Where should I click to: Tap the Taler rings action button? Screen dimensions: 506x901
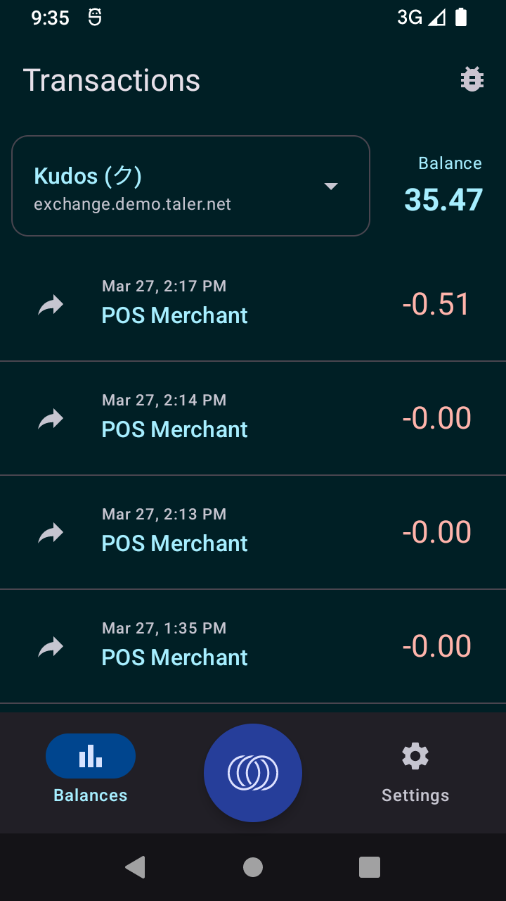click(x=253, y=773)
